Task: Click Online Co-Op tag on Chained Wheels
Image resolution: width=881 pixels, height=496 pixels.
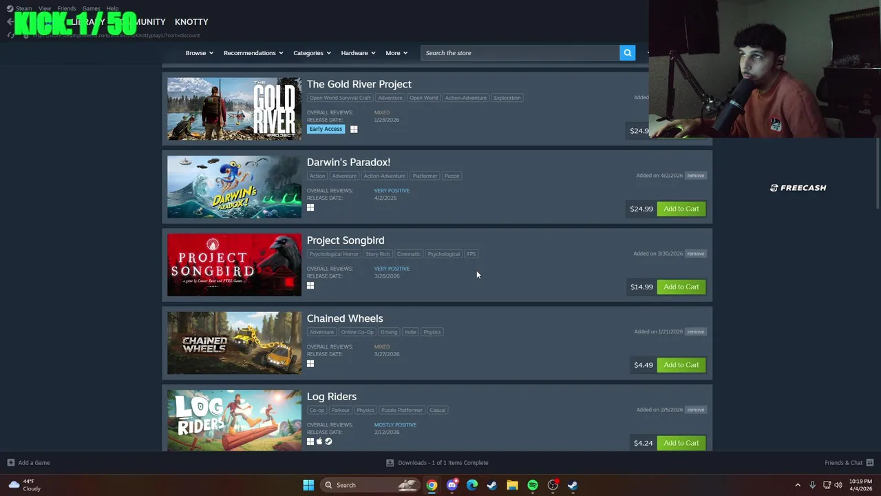Action: [357, 332]
